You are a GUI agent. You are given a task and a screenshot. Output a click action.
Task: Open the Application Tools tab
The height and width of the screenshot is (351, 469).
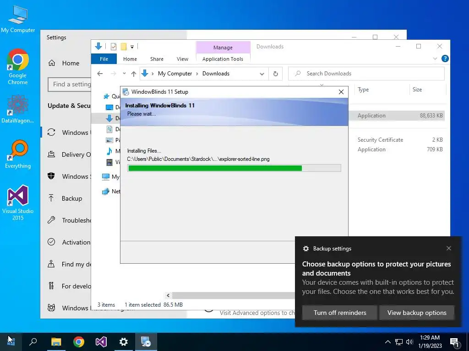click(x=223, y=59)
